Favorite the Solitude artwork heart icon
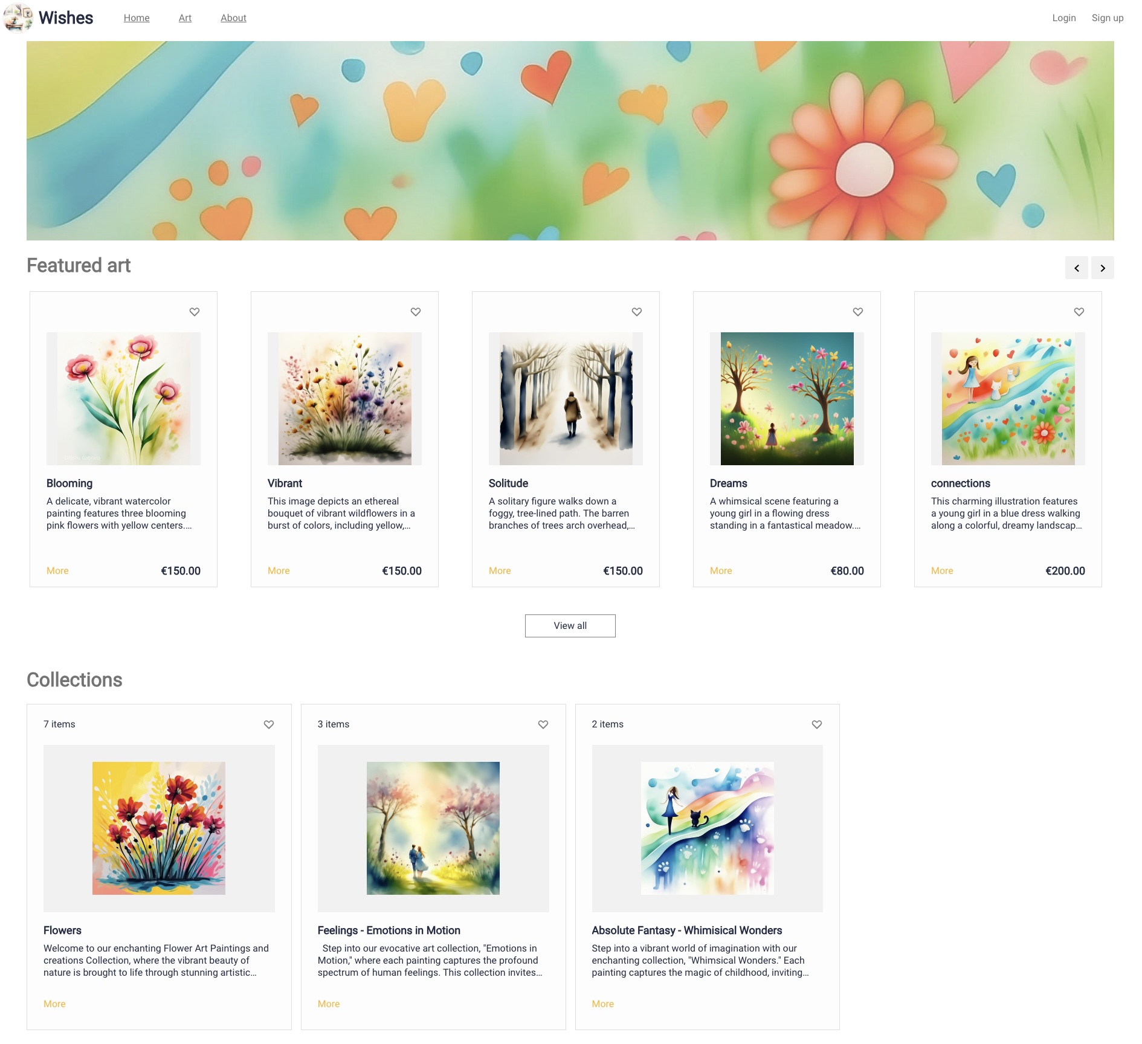 637,312
